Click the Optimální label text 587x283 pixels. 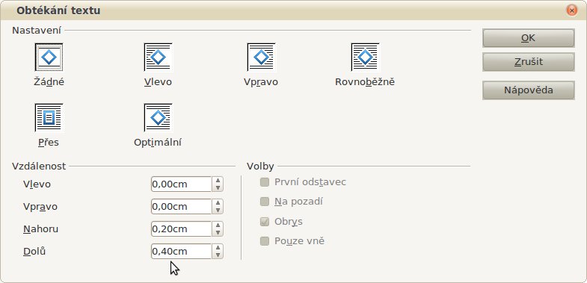(158, 143)
